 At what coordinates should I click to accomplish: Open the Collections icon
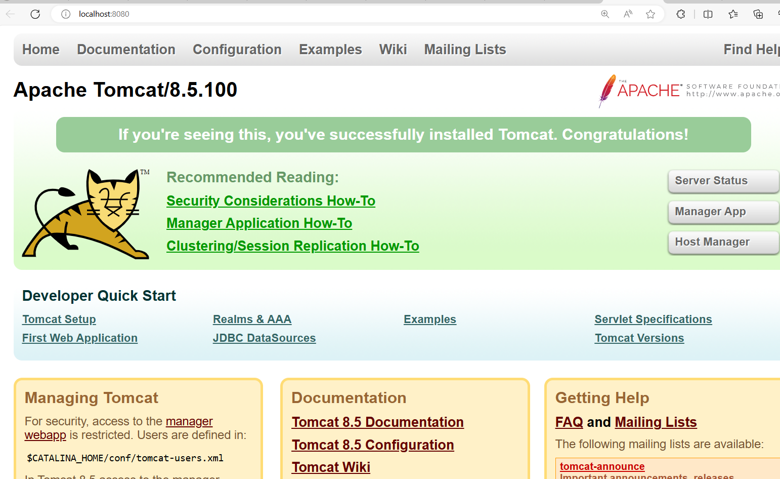coord(758,14)
